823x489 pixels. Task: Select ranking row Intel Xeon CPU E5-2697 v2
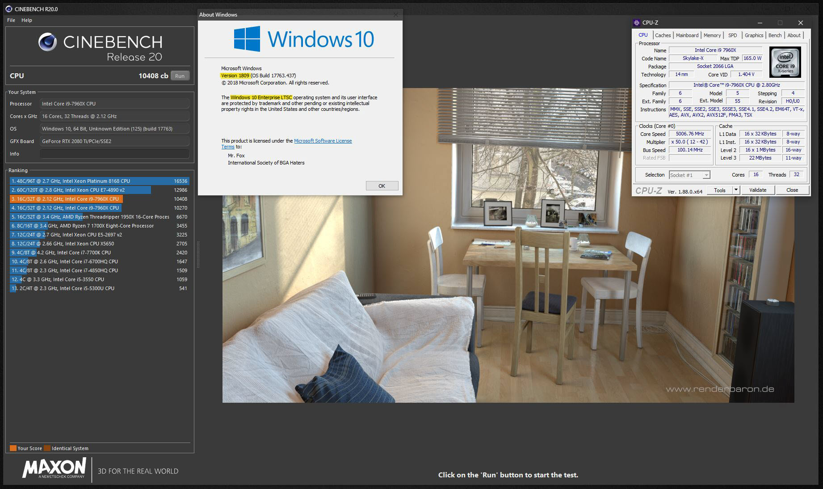(99, 235)
